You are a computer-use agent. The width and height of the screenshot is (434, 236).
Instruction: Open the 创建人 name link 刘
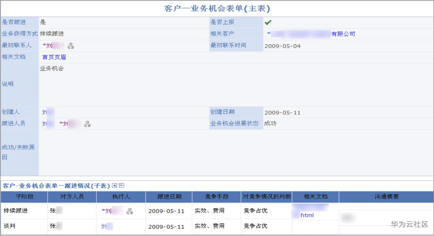pos(48,112)
